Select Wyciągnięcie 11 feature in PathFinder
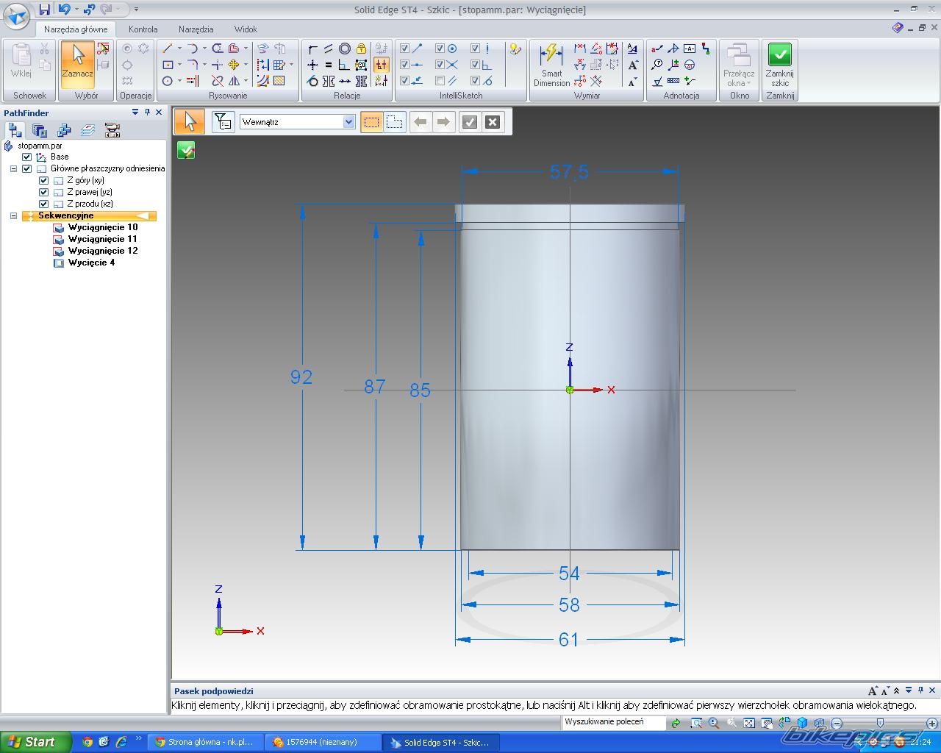This screenshot has height=753, width=941. (102, 239)
